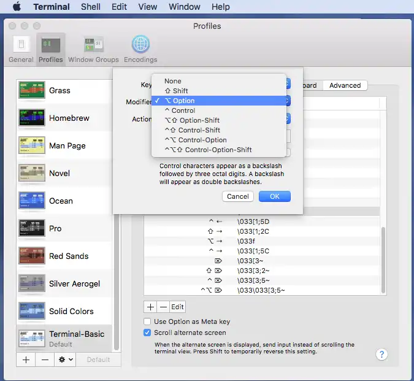The width and height of the screenshot is (414, 381).
Task: Select the \033[3;2~ key binding row
Action: pos(262,271)
